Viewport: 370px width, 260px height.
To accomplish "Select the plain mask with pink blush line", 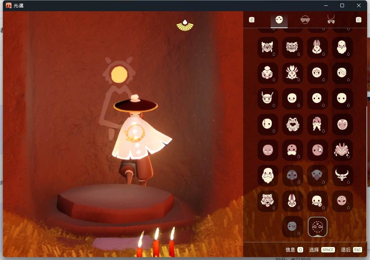I will (292, 98).
